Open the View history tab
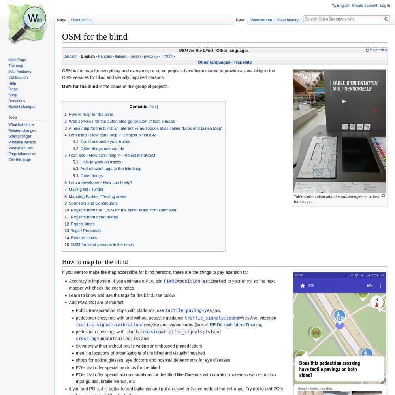This screenshot has height=395, width=395. [x=288, y=20]
